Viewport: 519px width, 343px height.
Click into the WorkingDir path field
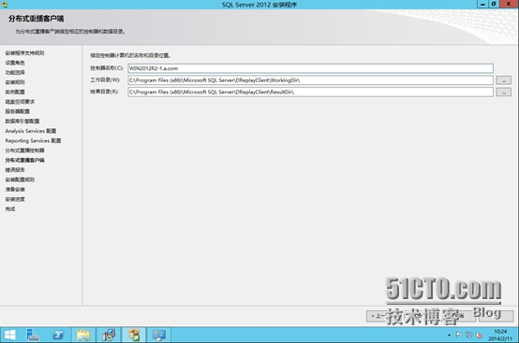310,80
